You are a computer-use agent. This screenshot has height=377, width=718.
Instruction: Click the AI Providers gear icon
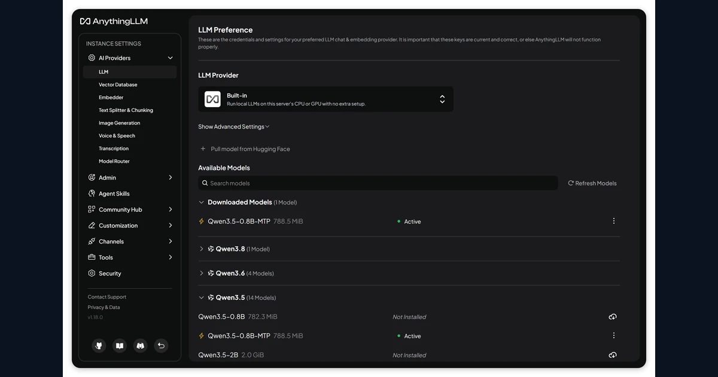click(x=92, y=58)
